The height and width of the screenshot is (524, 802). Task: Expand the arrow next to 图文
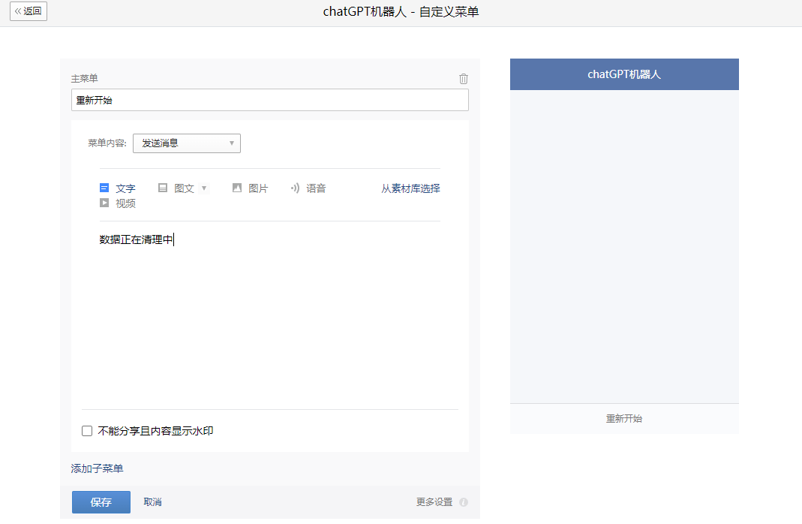(x=204, y=188)
